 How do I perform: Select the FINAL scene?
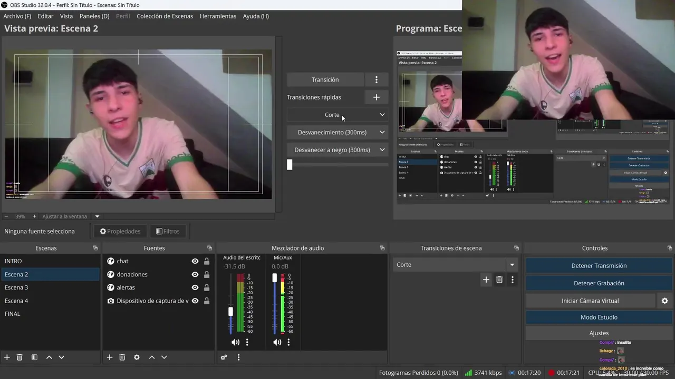point(50,314)
